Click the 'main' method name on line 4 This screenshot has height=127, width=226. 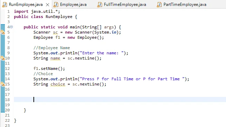(75, 27)
